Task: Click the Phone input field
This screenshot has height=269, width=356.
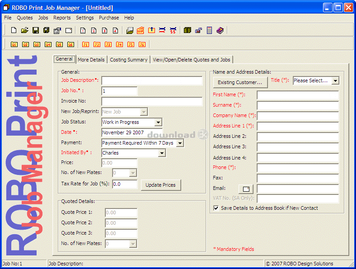Action: coord(298,168)
